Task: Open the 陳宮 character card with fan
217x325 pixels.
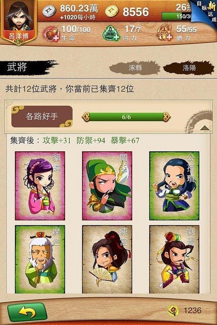Action: pos(107,259)
